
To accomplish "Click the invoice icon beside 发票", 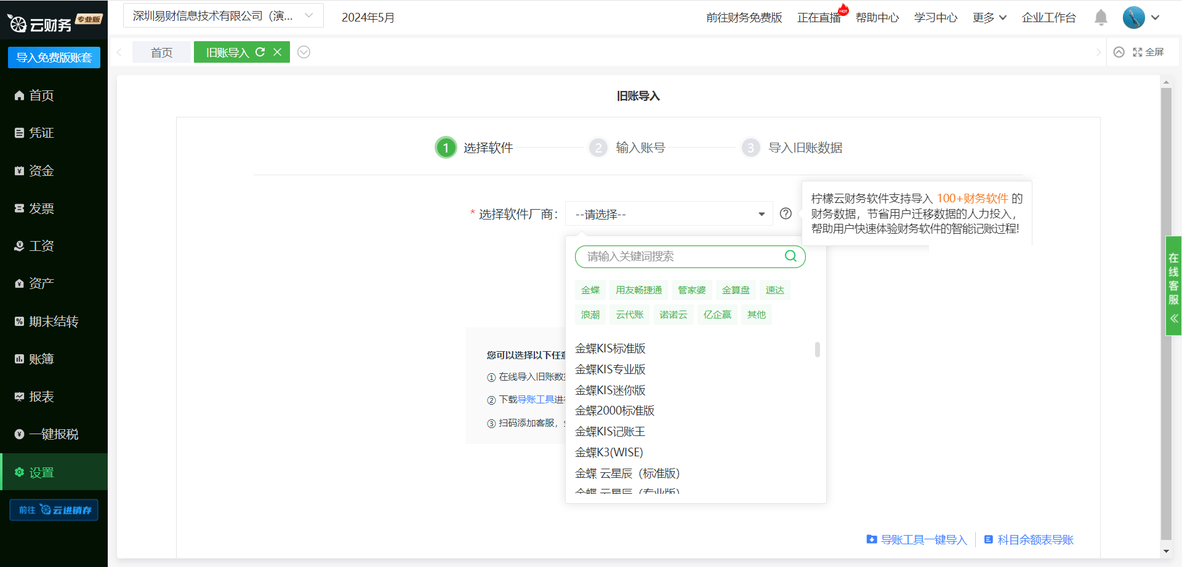I will tap(19, 208).
